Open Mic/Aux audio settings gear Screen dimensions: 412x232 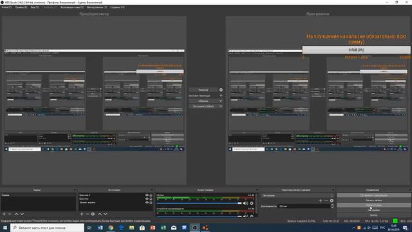252,203
